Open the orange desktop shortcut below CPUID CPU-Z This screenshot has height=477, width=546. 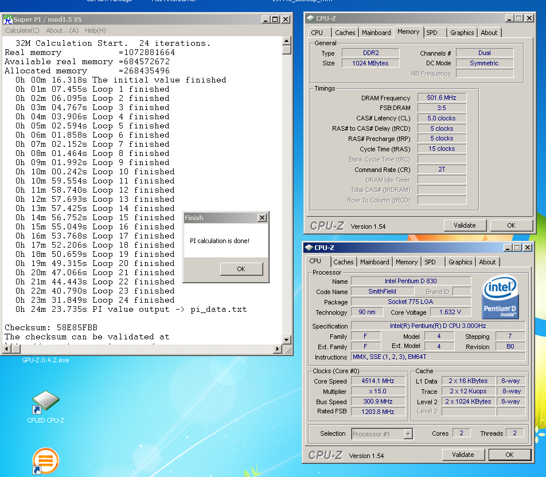(x=45, y=461)
